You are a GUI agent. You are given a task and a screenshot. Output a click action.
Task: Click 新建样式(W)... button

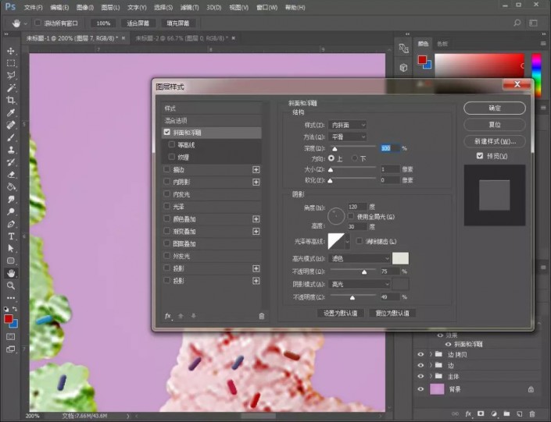click(495, 141)
